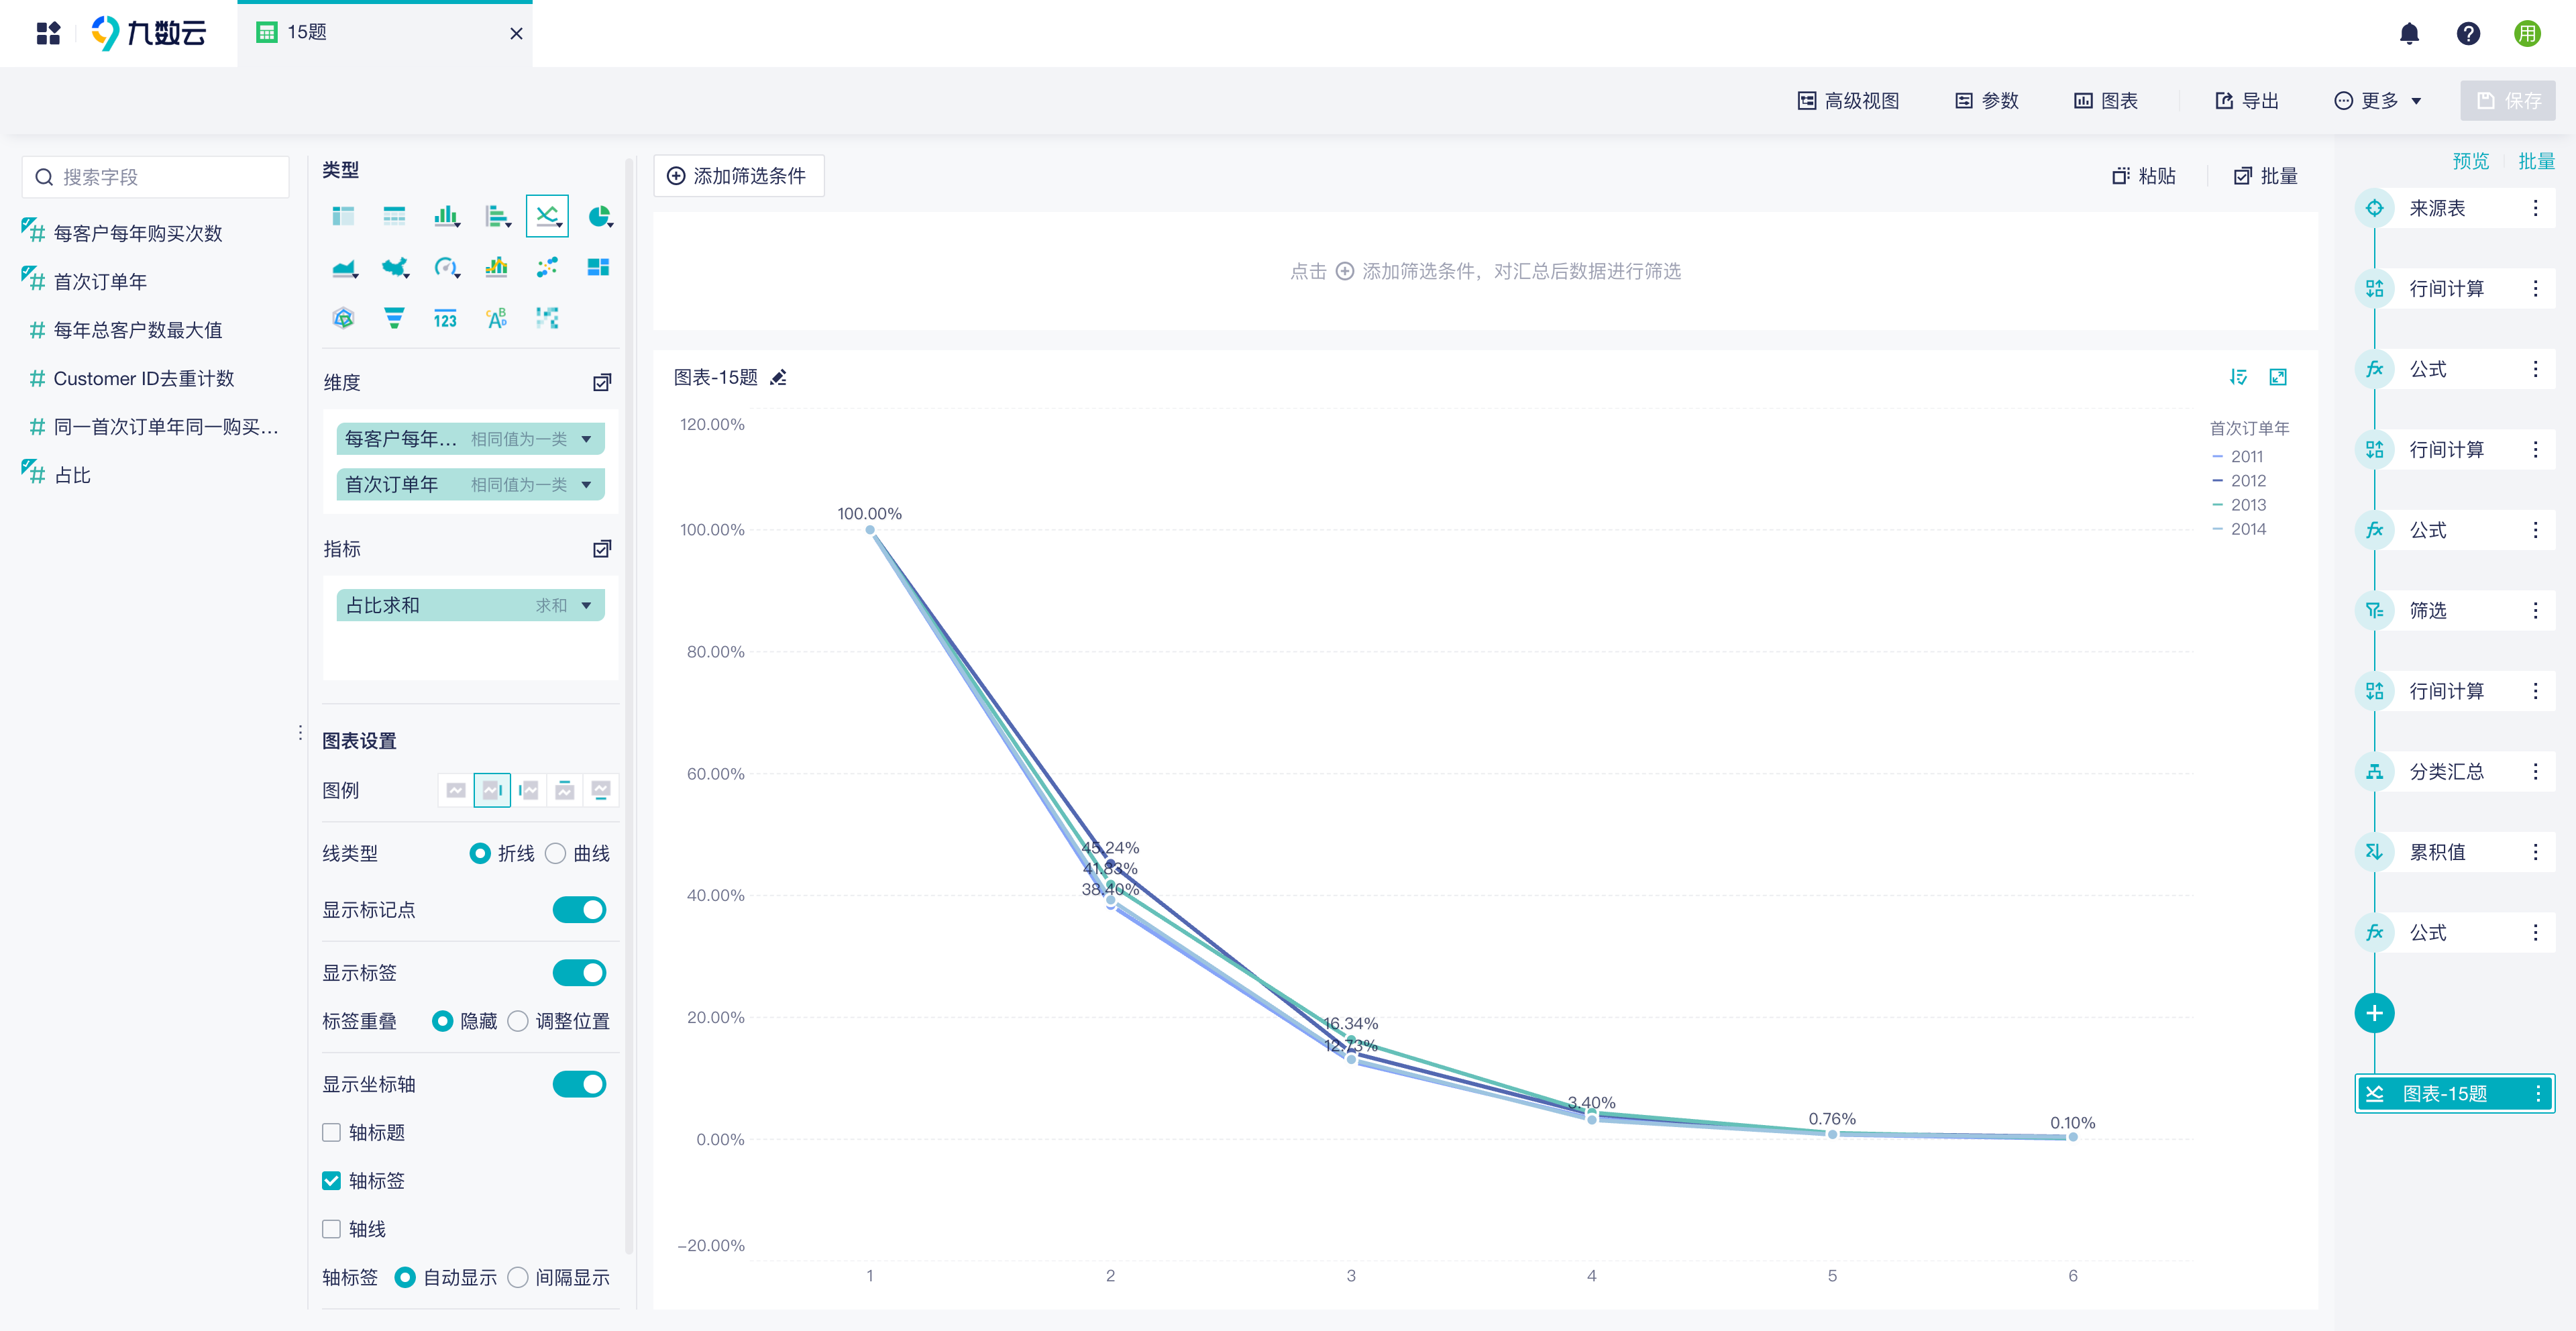Choose the bar chart type icon
The image size is (2576, 1331).
(446, 216)
